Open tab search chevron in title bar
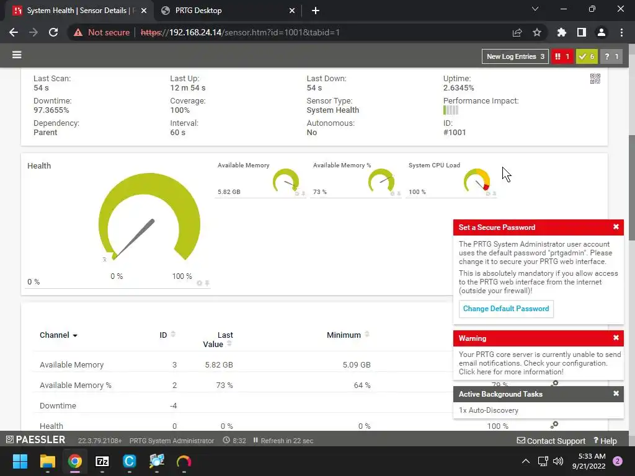Screen dimensions: 635x476 point(535,9)
